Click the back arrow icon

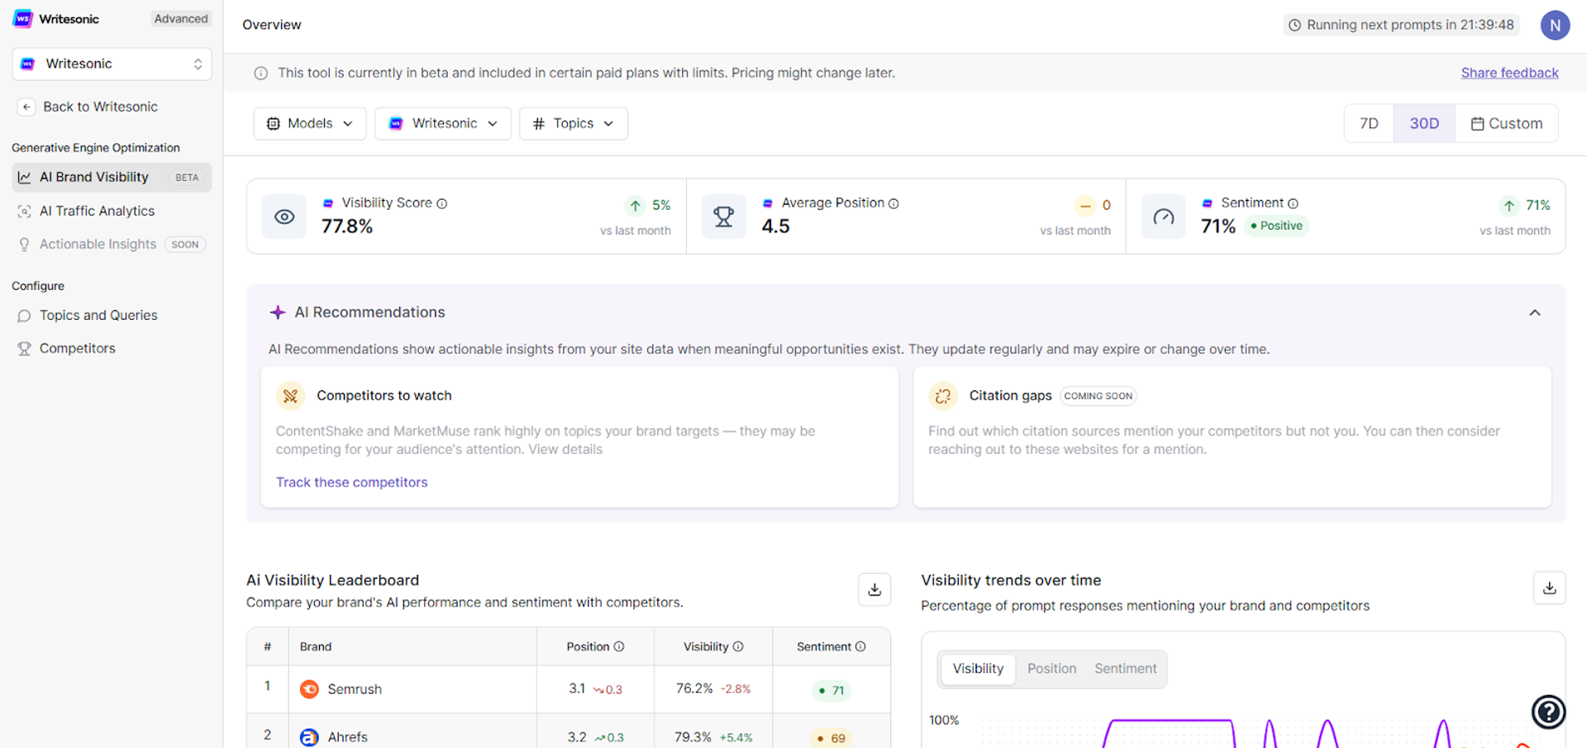pyautogui.click(x=26, y=107)
